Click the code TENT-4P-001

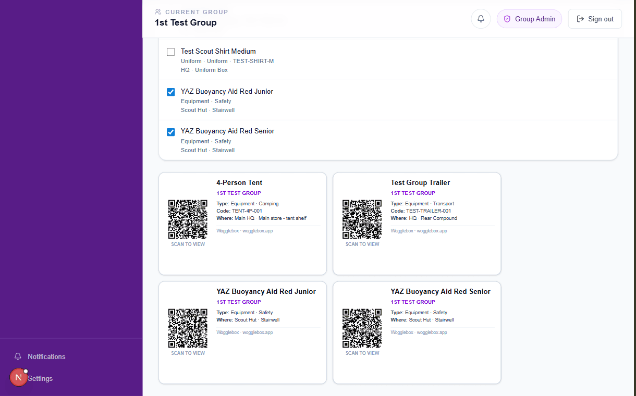pos(247,211)
